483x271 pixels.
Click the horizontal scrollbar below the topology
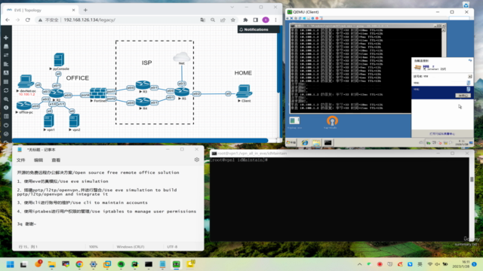[x=140, y=141]
